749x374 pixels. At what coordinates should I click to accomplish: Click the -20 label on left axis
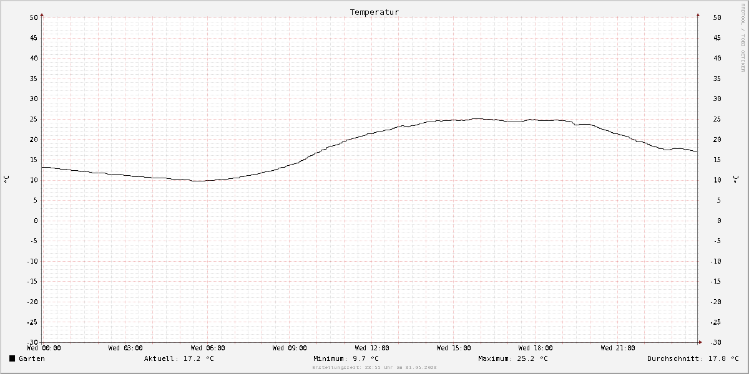(x=32, y=302)
